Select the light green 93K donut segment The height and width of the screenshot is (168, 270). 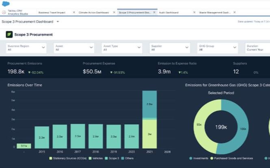click(199, 125)
